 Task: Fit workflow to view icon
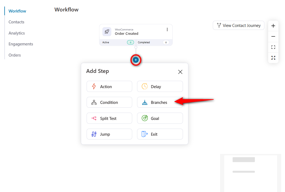273,47
